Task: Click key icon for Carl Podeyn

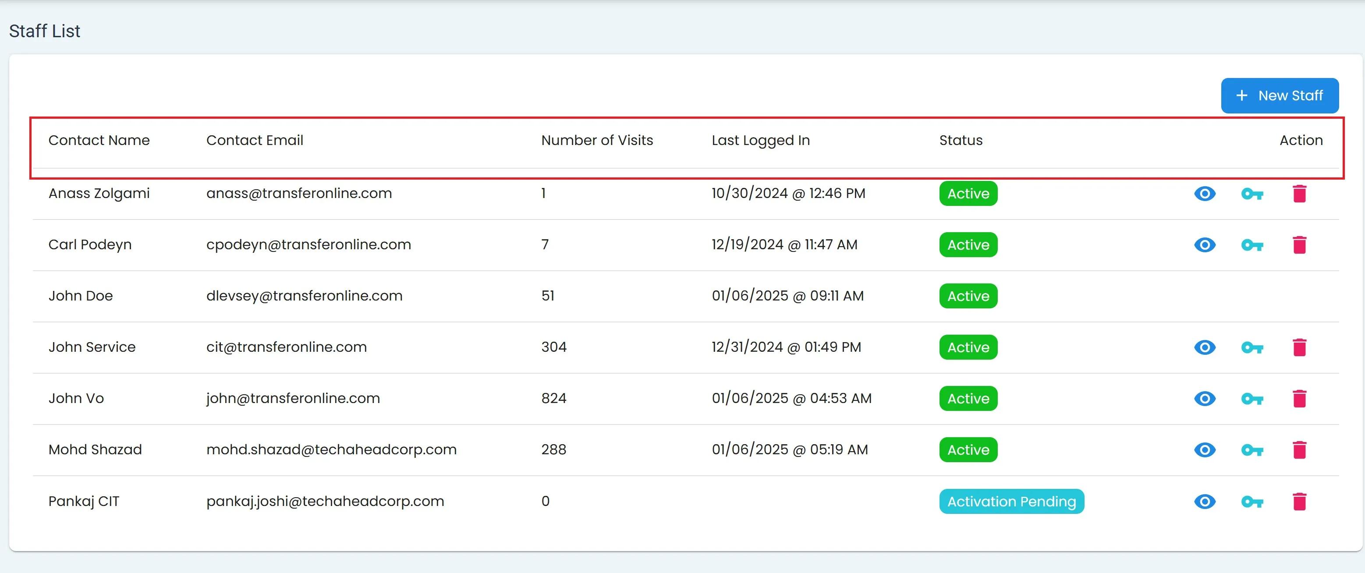Action: click(1252, 245)
